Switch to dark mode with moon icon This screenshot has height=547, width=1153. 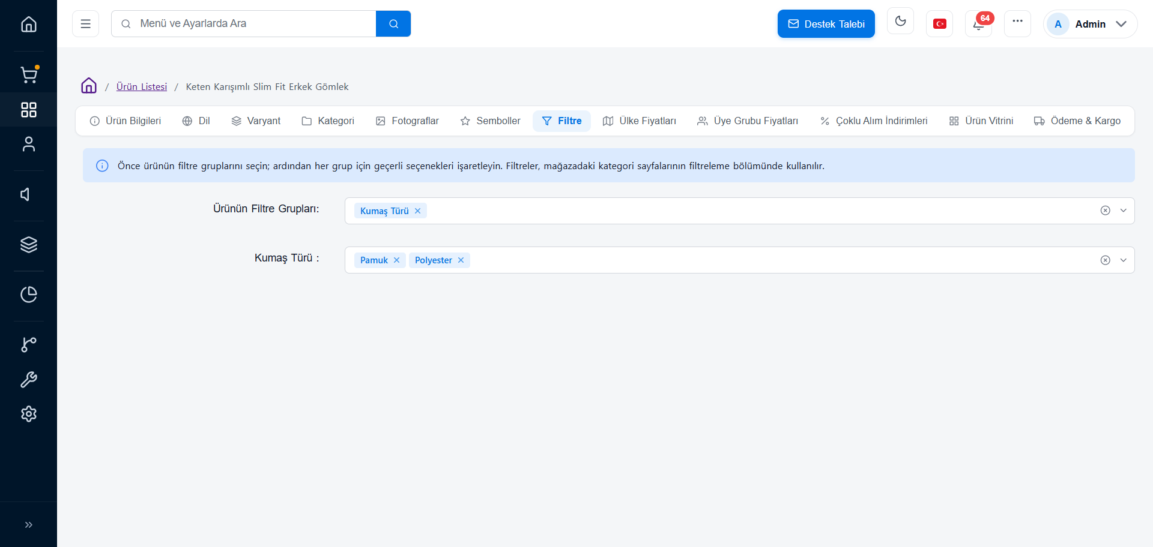pyautogui.click(x=900, y=21)
